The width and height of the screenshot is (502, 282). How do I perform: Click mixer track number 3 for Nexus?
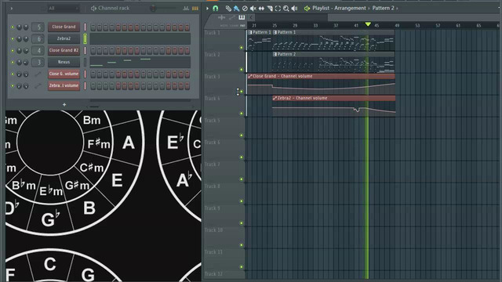38,63
